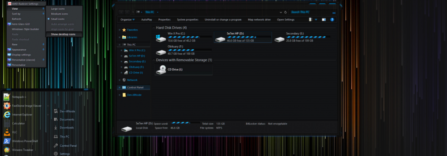Toggle the preview pane icon in Explorer
The height and width of the screenshot is (156, 447).
point(324,19)
